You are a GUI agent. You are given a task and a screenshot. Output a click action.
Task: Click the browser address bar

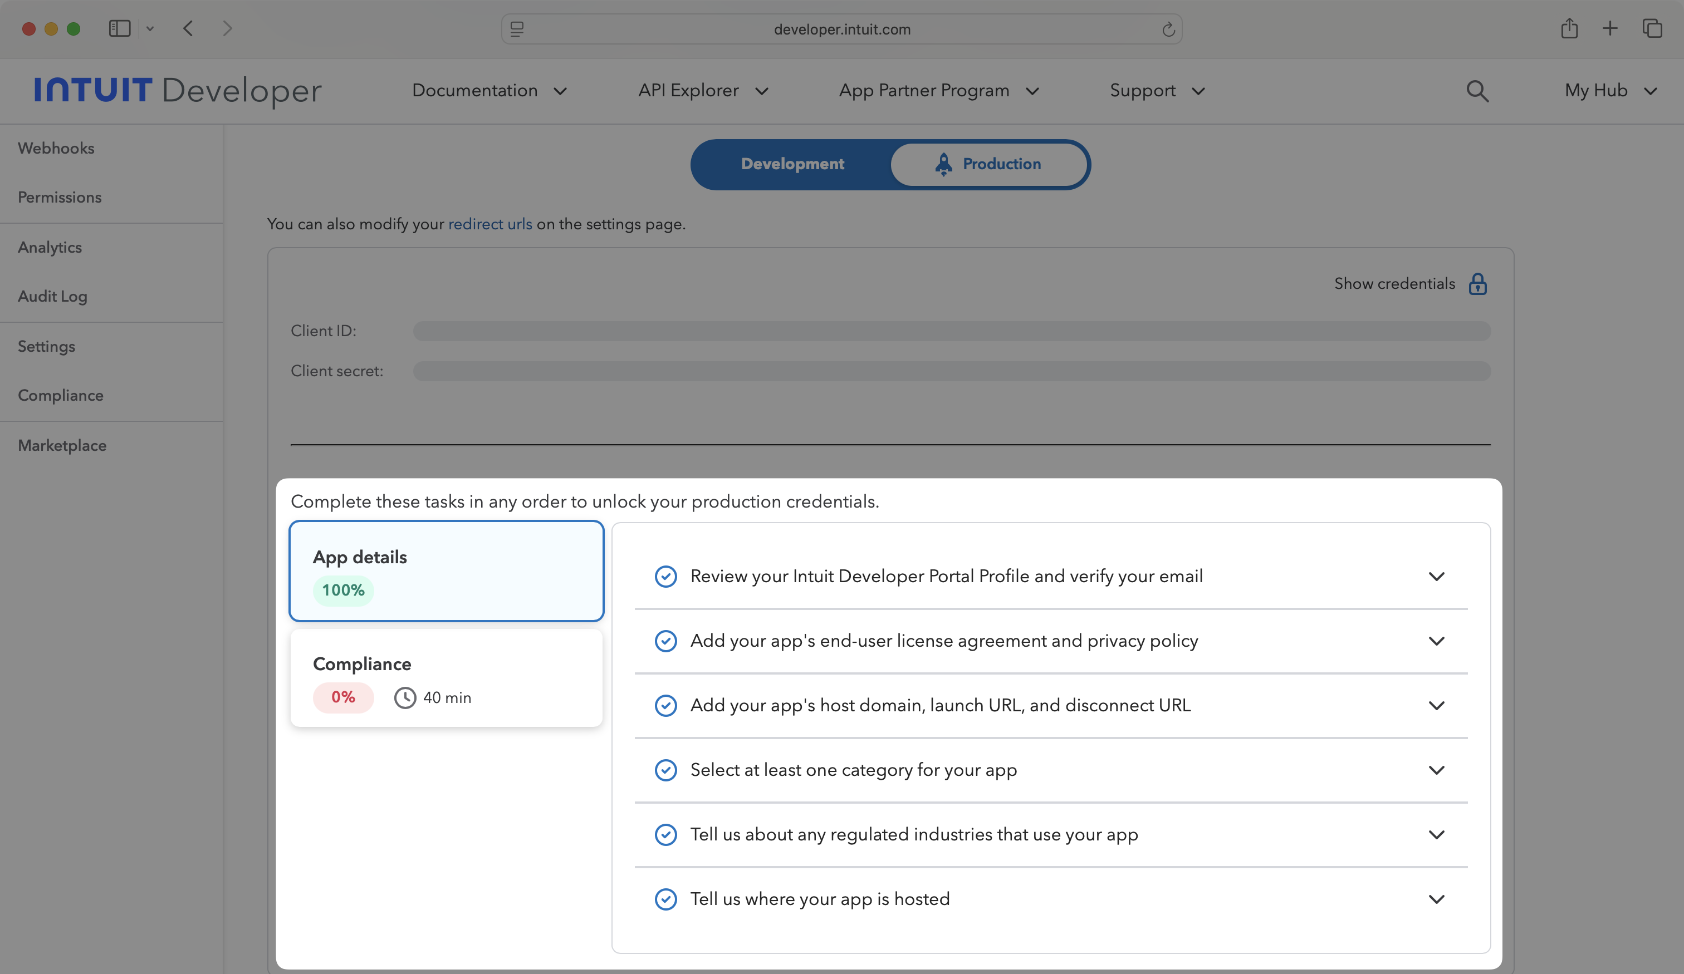click(x=841, y=29)
